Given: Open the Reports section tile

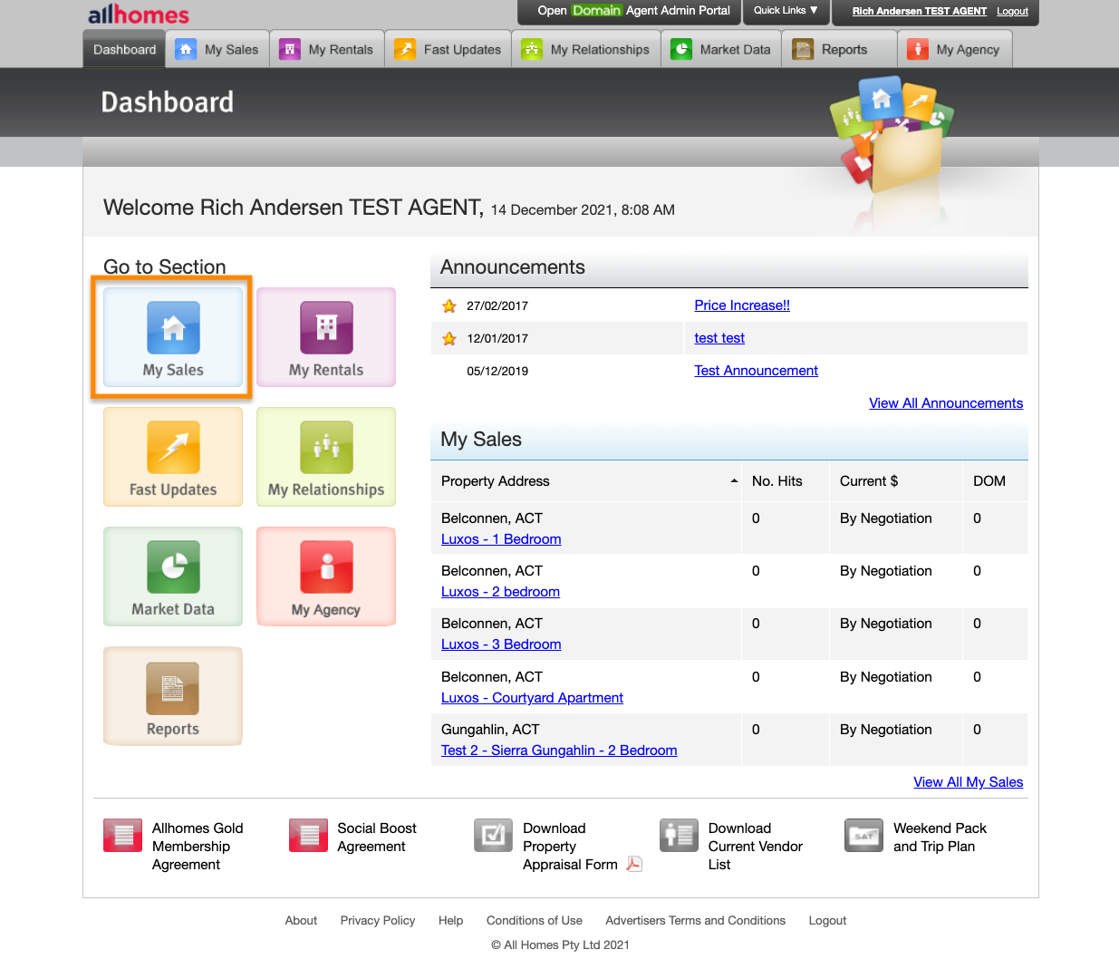Looking at the screenshot, I should click(x=172, y=696).
